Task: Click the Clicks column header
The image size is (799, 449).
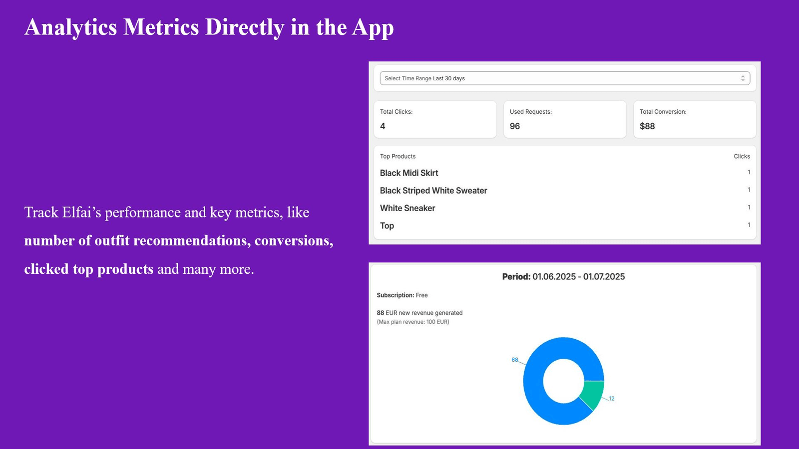Action: pos(742,156)
